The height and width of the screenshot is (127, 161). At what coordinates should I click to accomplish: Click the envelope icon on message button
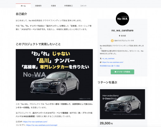click(x=116, y=72)
